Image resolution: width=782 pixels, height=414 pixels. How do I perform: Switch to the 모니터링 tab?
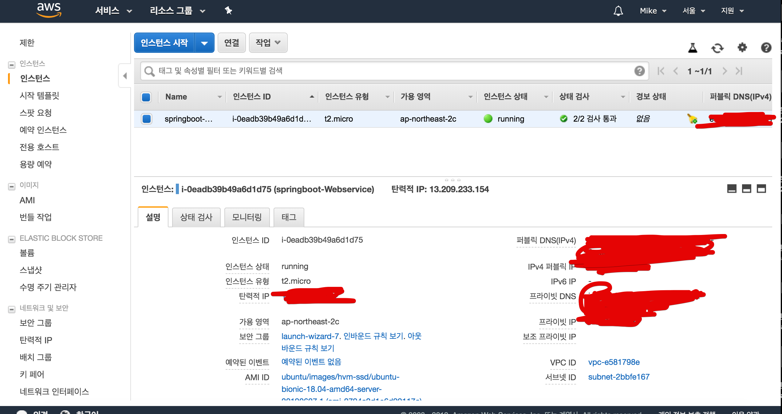[x=247, y=217]
